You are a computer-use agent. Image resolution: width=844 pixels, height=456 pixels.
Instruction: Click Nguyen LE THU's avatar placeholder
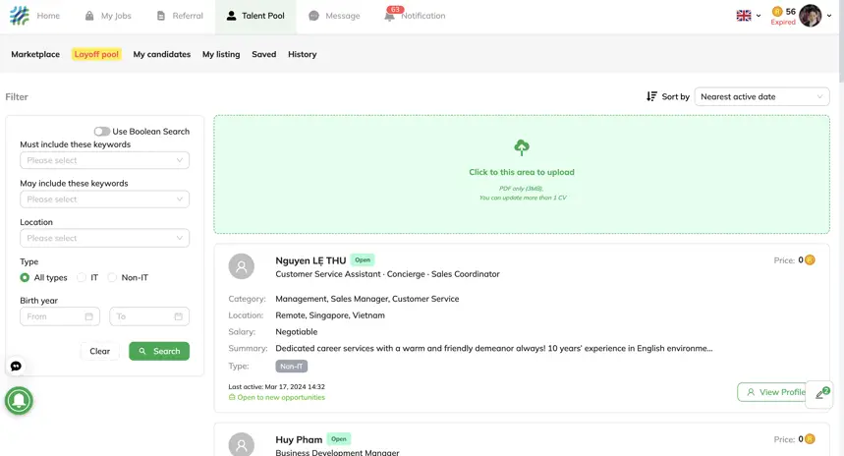pyautogui.click(x=241, y=266)
